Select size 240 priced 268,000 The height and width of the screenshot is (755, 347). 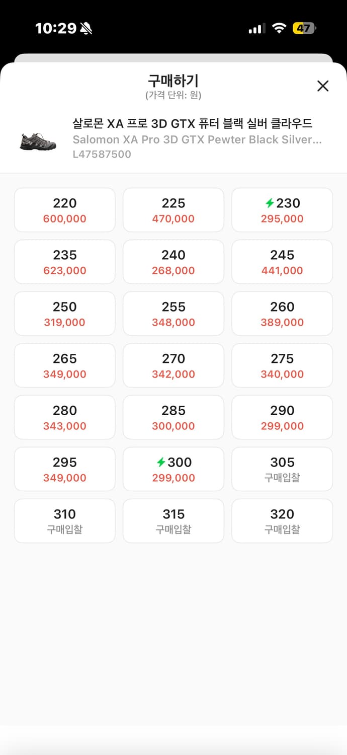point(173,262)
